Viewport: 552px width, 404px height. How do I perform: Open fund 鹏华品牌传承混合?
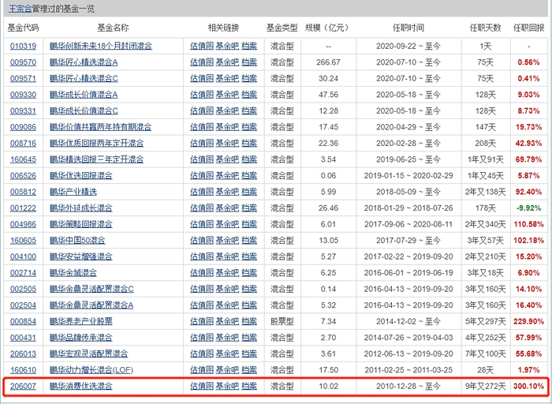tap(81, 338)
